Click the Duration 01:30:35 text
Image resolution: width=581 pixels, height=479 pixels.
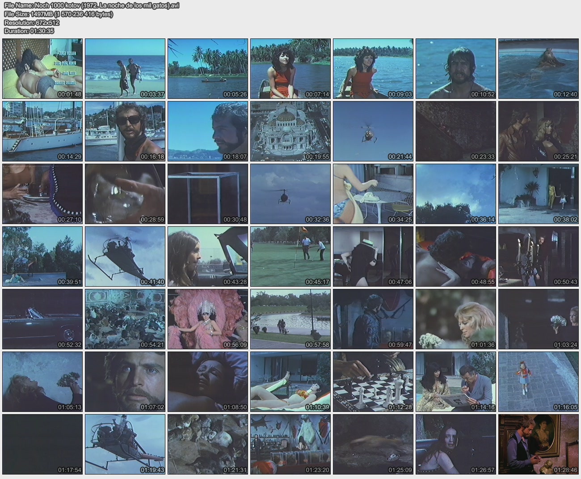click(29, 31)
